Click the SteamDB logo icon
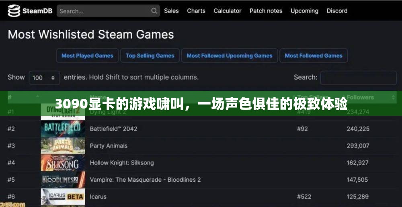Screen dimensions: 402x207 pyautogui.click(x=14, y=11)
